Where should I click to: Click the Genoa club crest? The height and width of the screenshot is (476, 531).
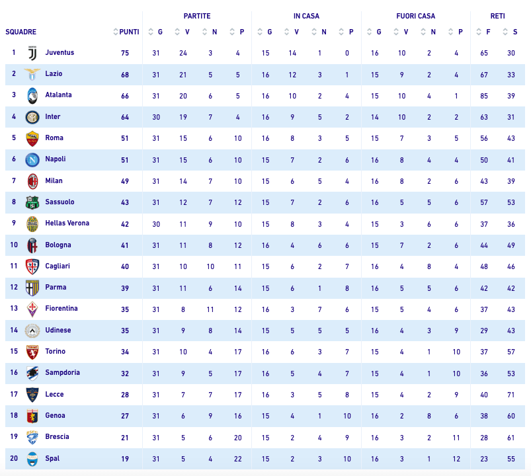pos(32,416)
